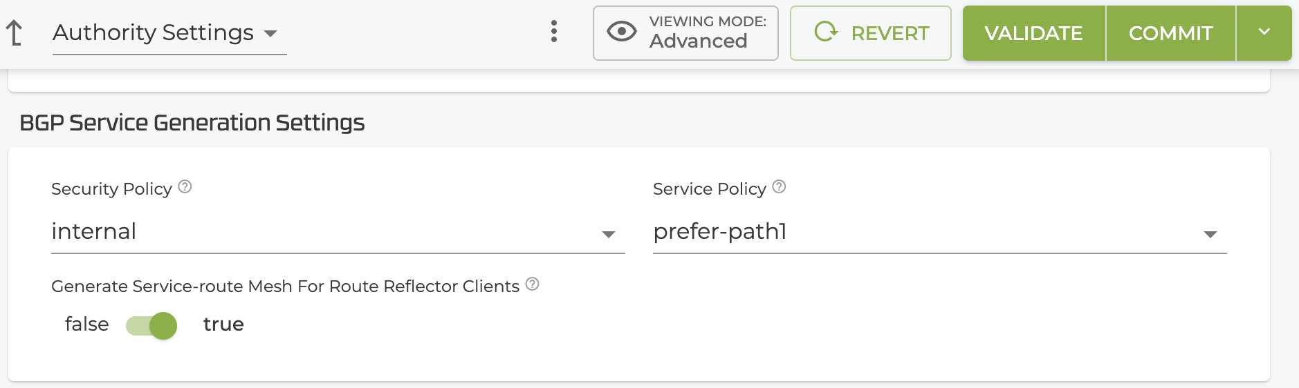
Task: Click the eye icon for viewing mode
Action: click(x=621, y=32)
